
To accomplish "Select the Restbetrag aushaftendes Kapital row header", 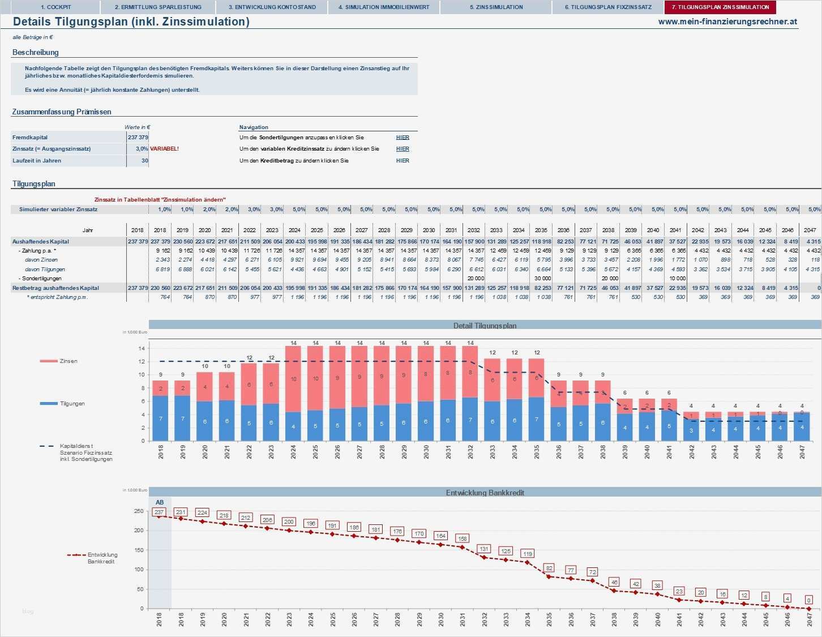I will point(57,288).
